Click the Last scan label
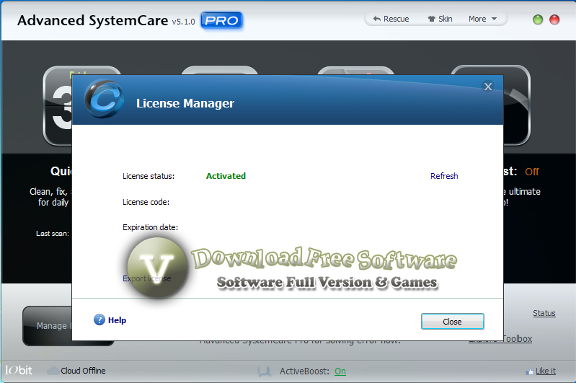Screen dimensions: 576x383 click(53, 234)
